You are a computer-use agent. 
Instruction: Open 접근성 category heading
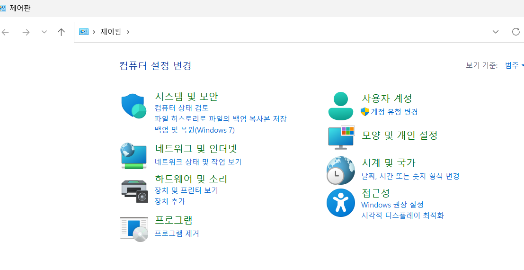376,193
